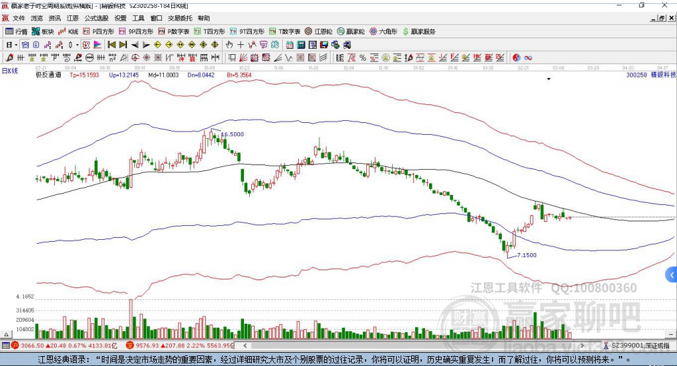The image size is (677, 366).
Task: Collapse the side panel blue arrow button
Action: 672,275
